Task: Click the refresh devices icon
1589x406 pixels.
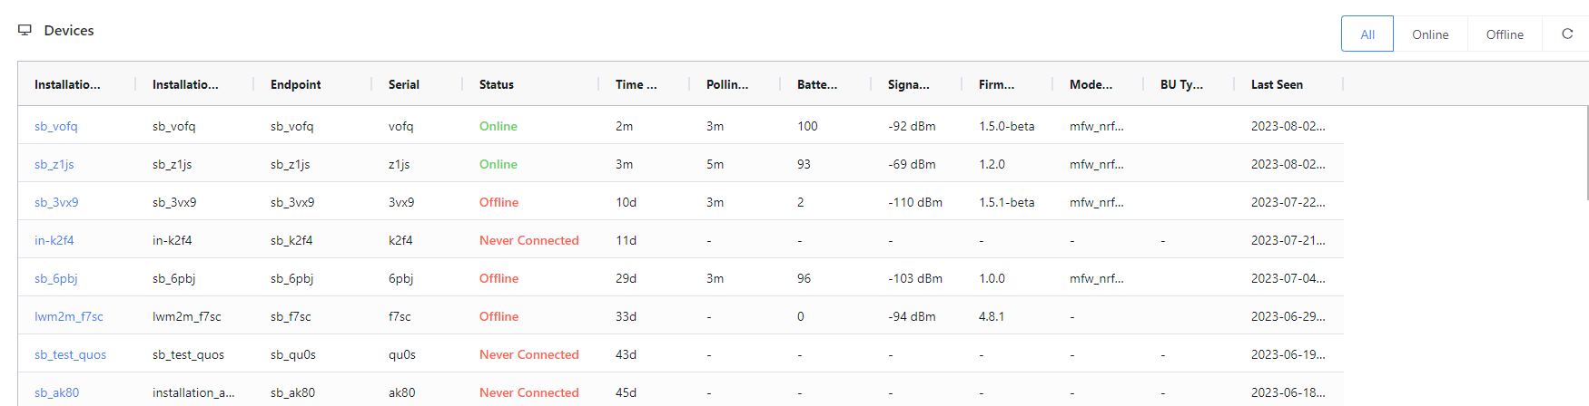Action: [x=1566, y=34]
